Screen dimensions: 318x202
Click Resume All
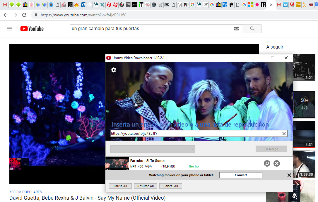coord(146,186)
